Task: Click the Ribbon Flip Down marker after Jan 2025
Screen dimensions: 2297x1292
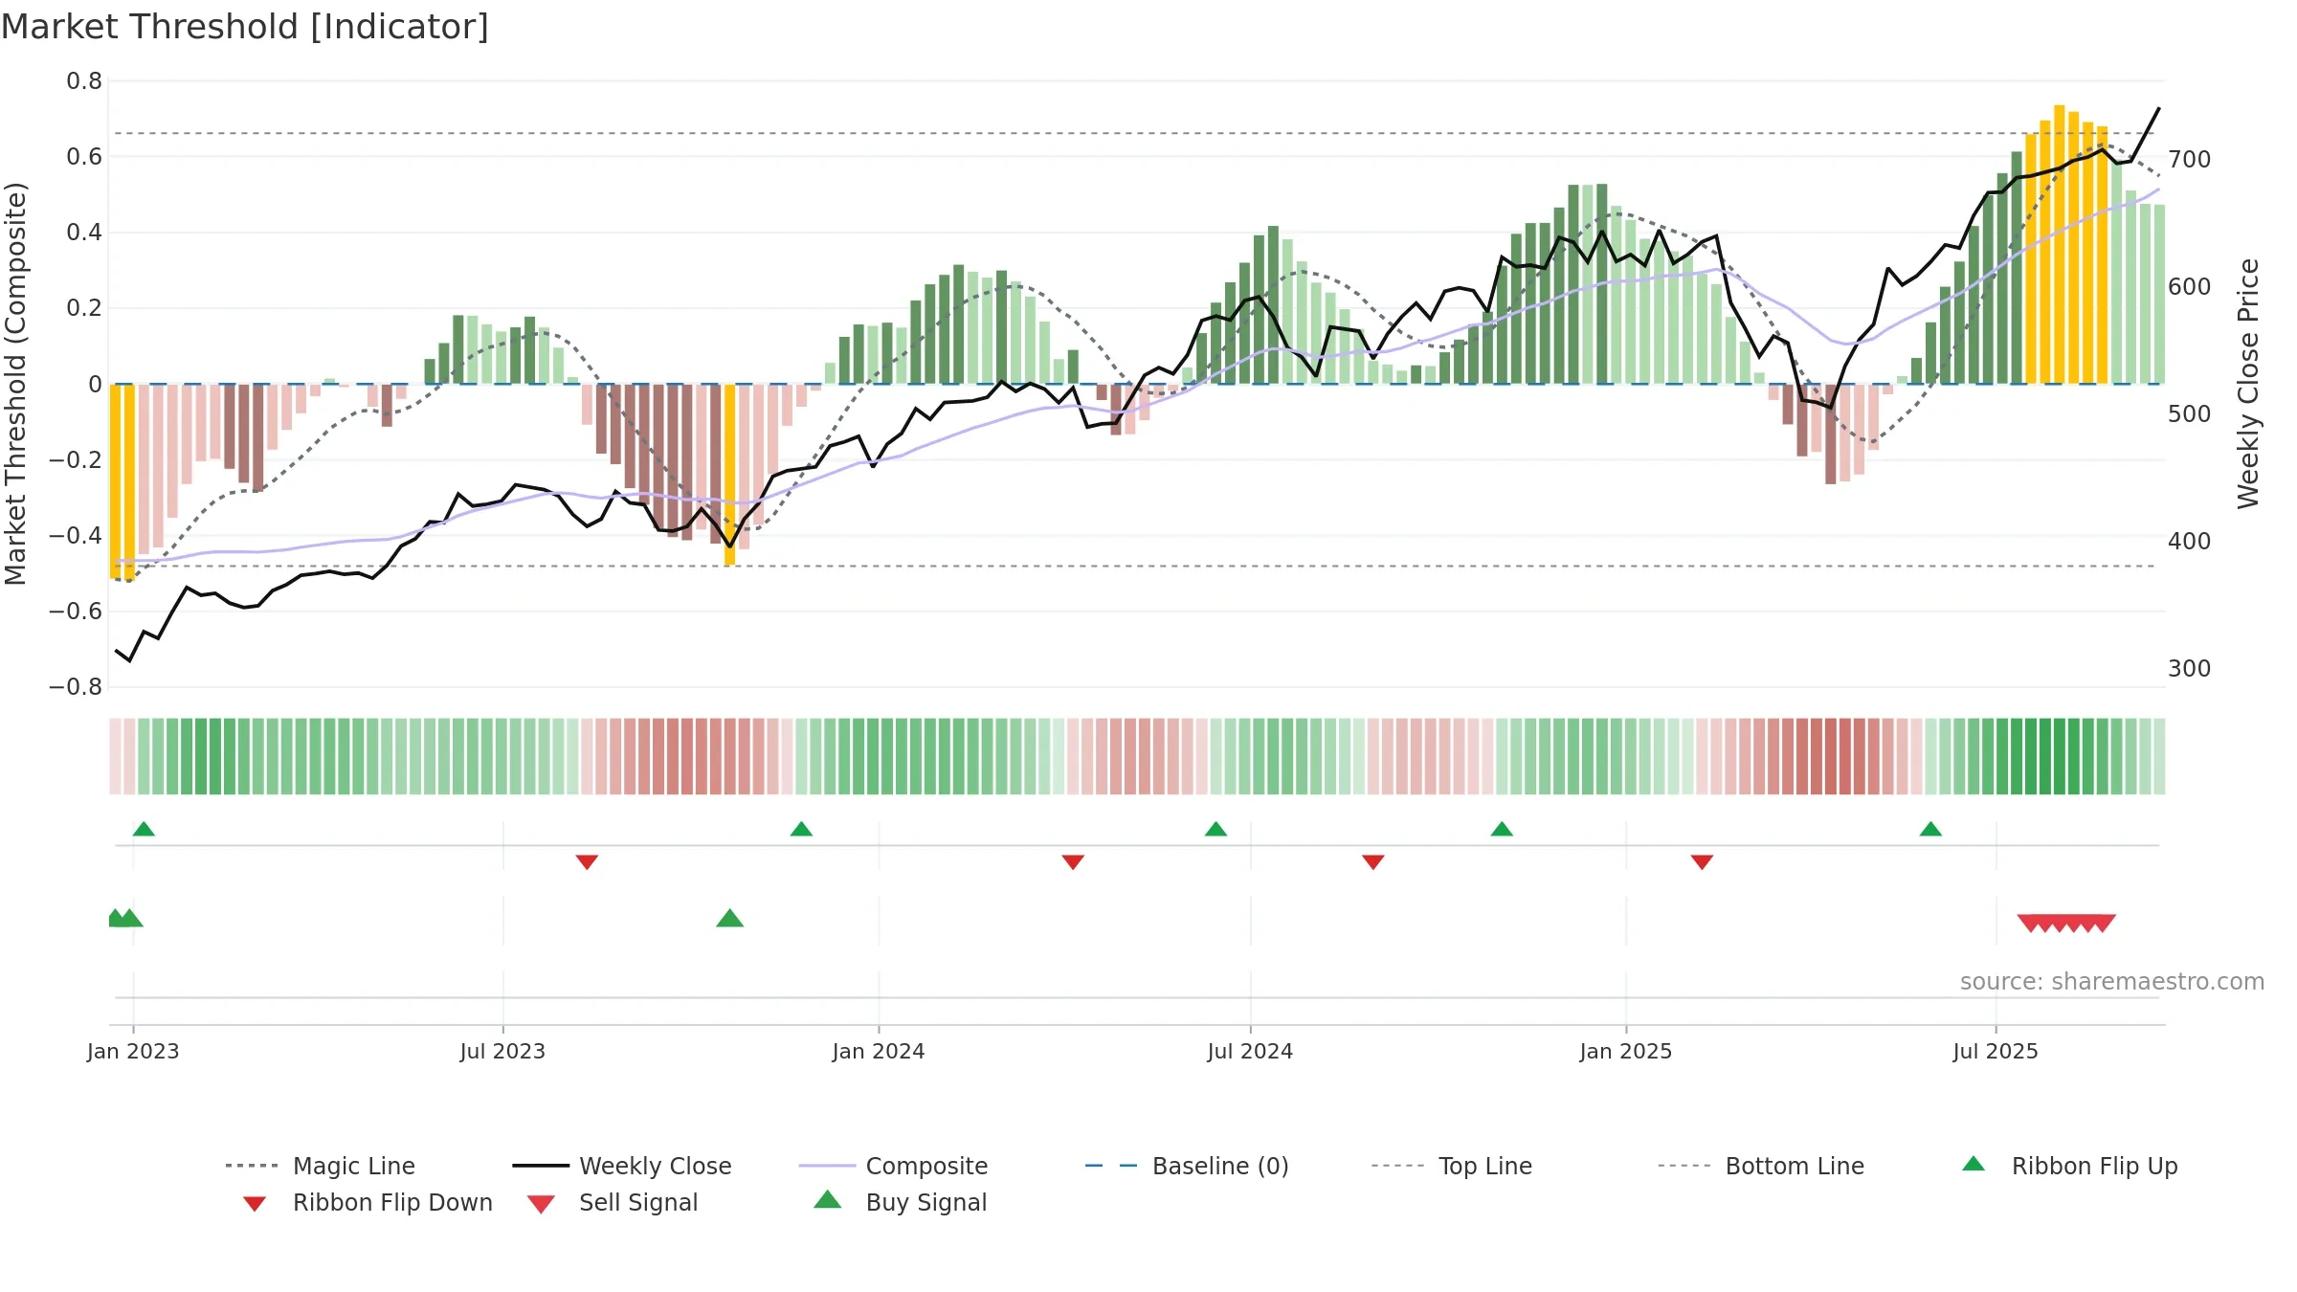Action: [x=1702, y=862]
